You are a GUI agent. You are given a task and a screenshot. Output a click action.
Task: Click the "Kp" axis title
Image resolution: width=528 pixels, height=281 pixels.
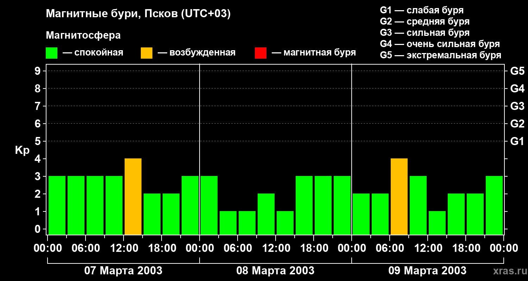(x=22, y=150)
